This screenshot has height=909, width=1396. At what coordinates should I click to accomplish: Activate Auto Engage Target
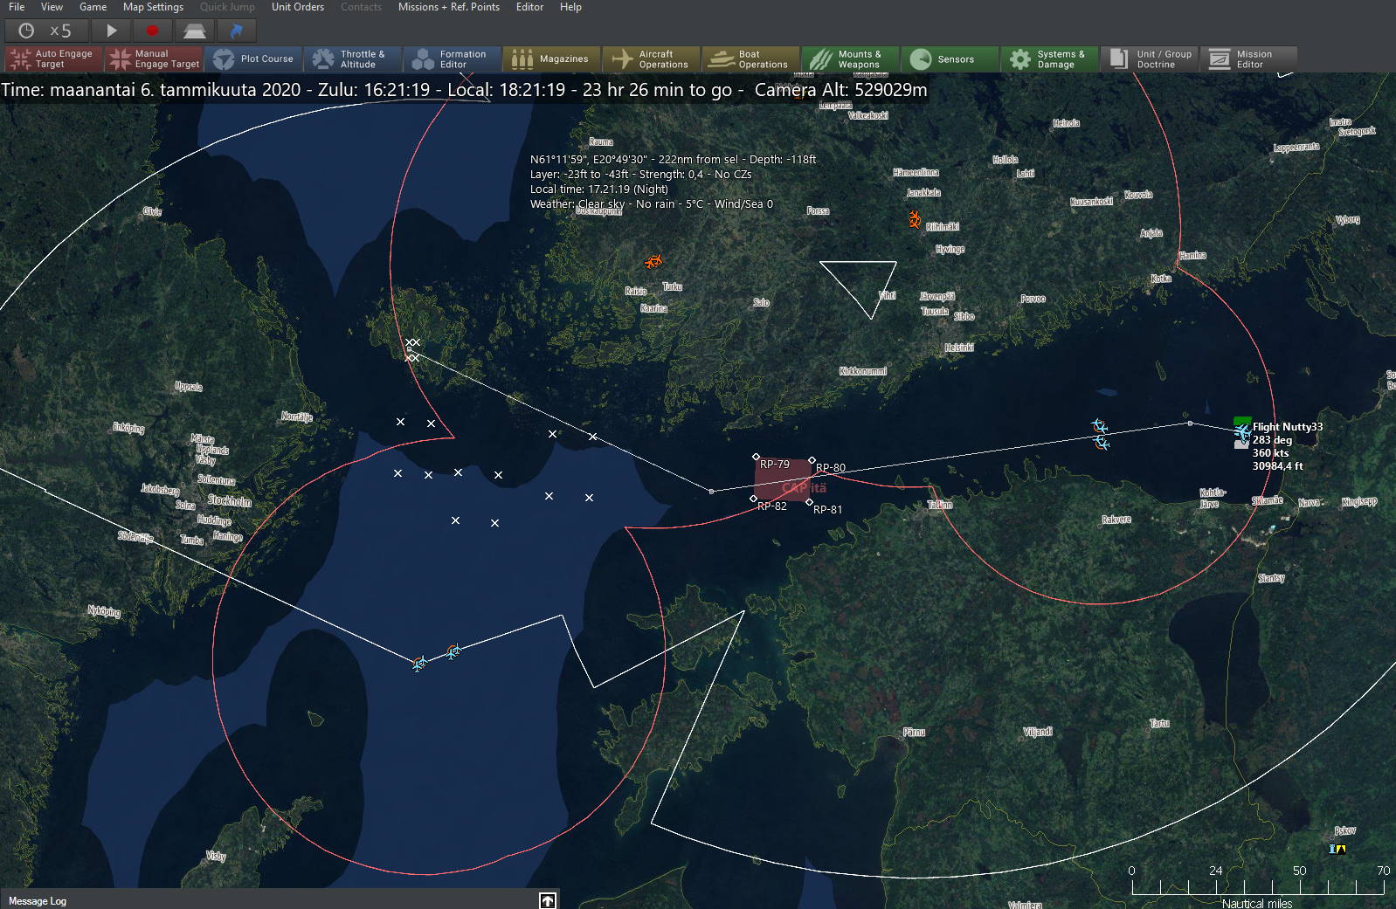[52, 59]
